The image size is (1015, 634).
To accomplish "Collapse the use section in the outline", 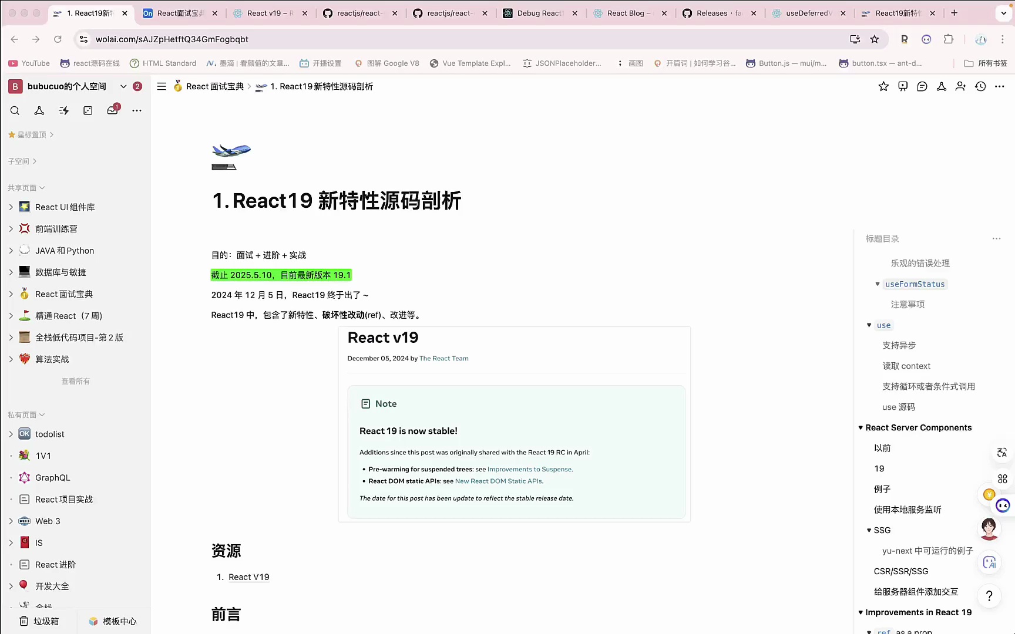I will (x=869, y=325).
